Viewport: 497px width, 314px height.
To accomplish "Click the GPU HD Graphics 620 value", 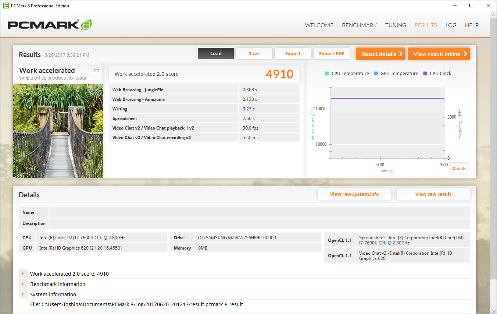I will coord(81,248).
